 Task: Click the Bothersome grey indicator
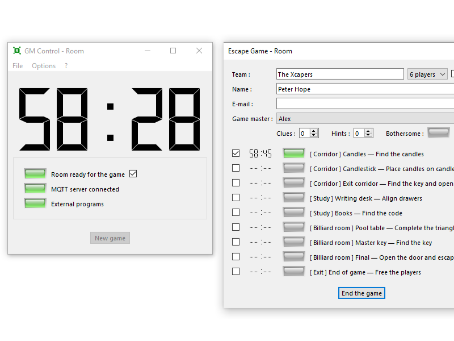[x=438, y=133]
